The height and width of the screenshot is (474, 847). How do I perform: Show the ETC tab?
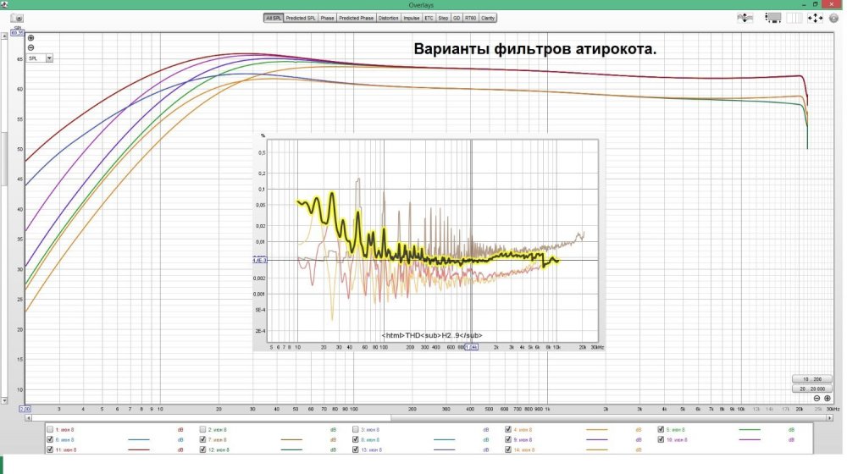pyautogui.click(x=429, y=18)
